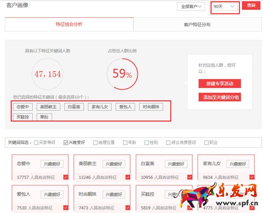Open the 全部客户 customer dropdown
This screenshot has width=263, height=213.
(191, 7)
